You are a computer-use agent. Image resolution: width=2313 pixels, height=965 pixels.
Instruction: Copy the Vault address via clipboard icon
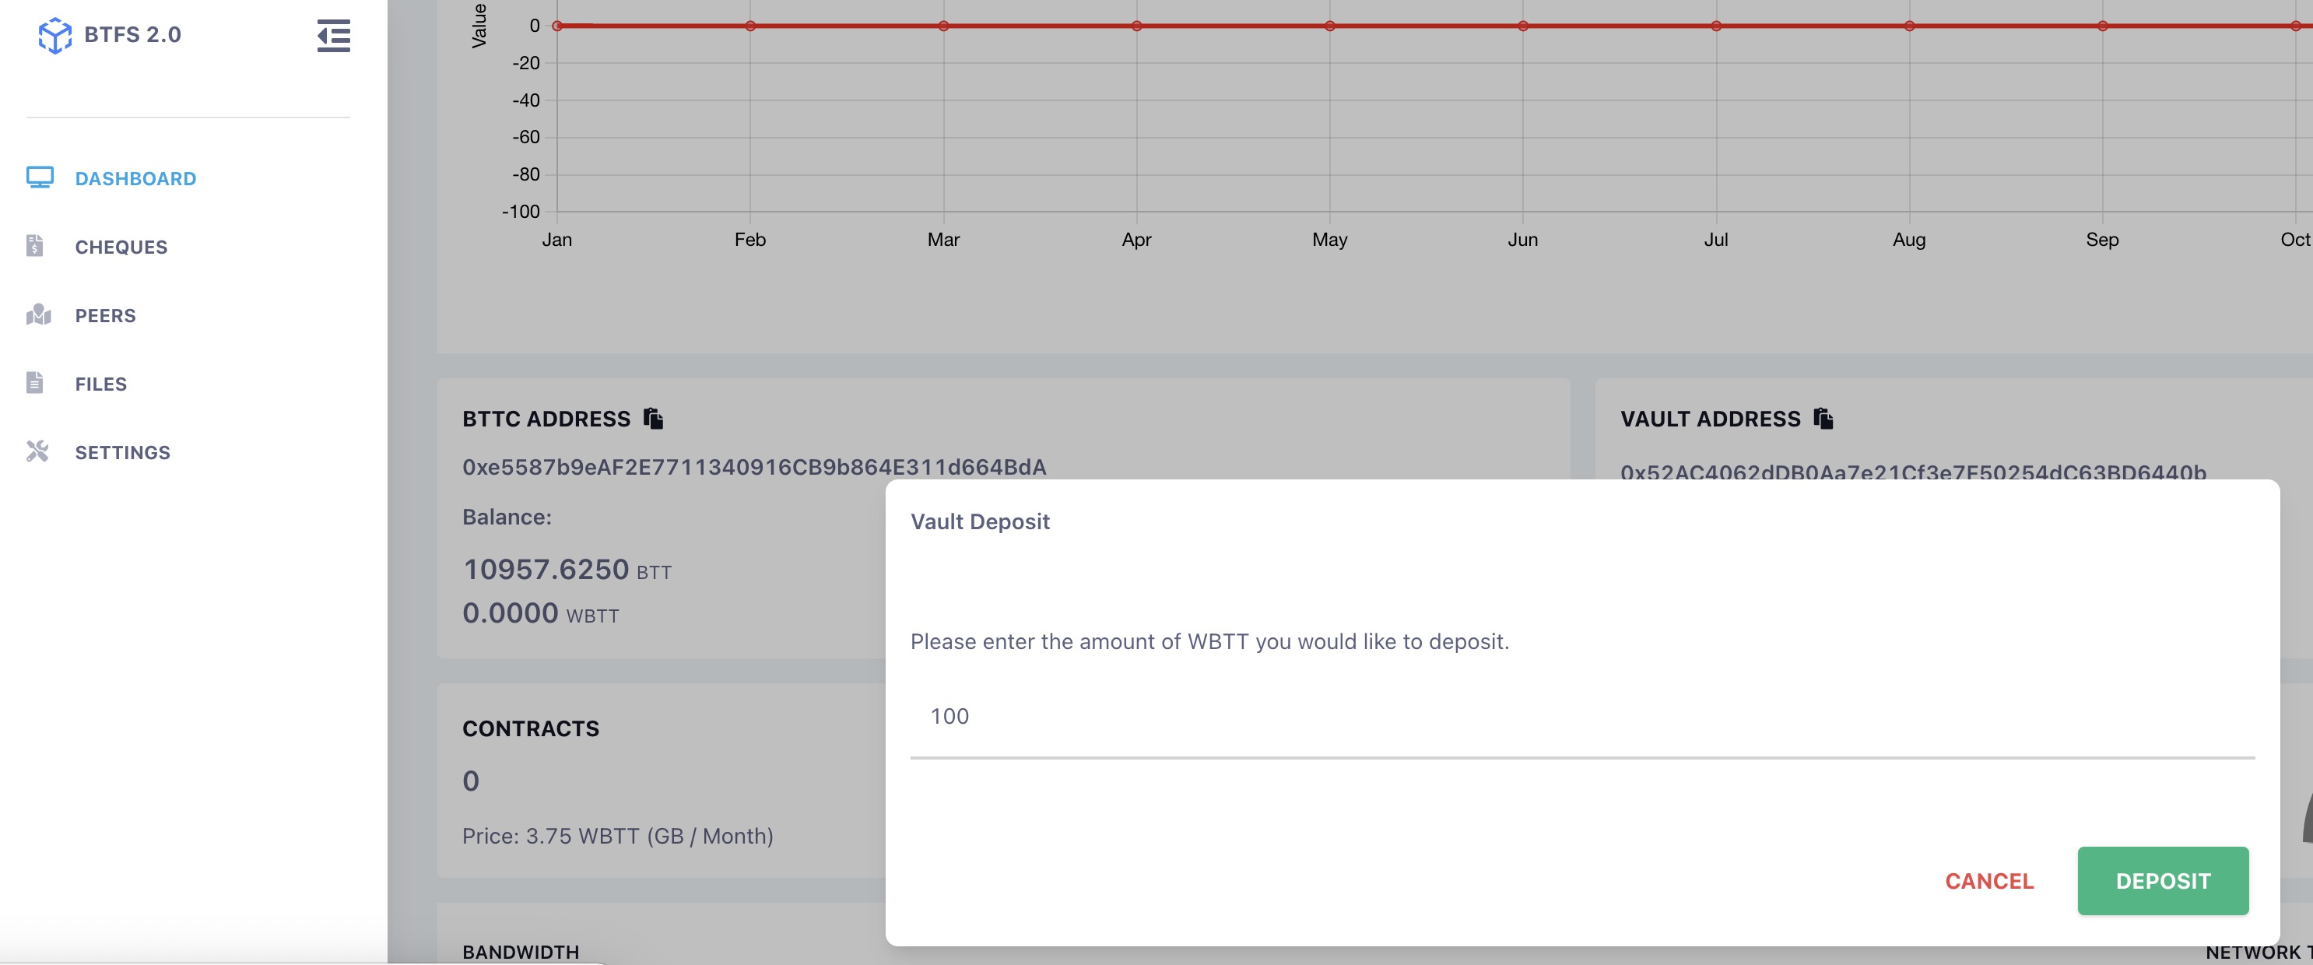pos(1823,419)
